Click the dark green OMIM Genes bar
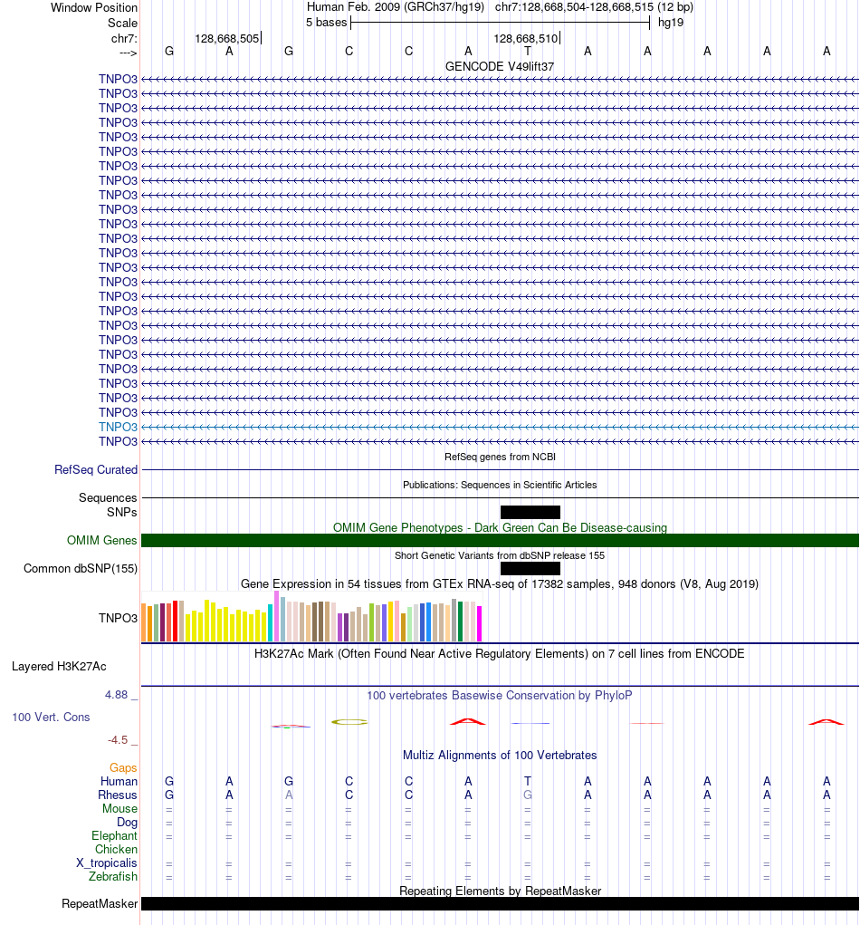The width and height of the screenshot is (860, 925). pyautogui.click(x=500, y=540)
